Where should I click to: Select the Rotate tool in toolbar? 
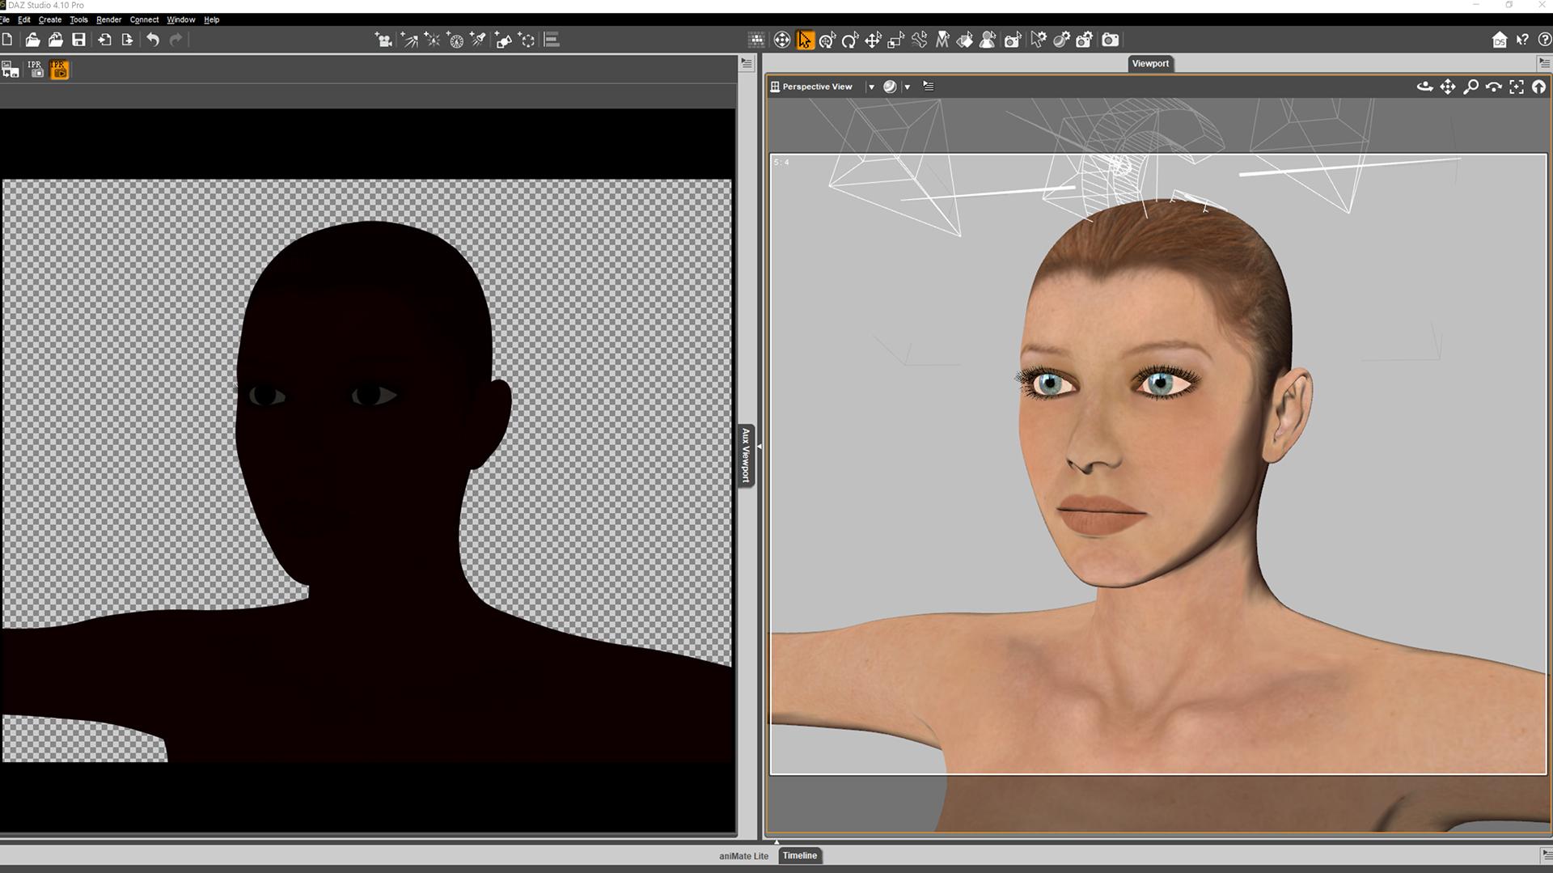[x=850, y=40]
